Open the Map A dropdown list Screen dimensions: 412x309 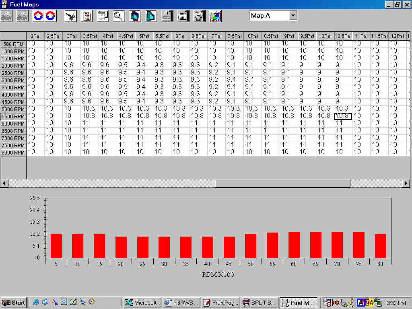(293, 16)
